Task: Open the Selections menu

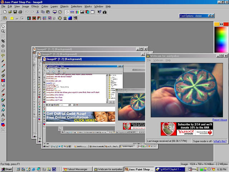Action: tap(77, 6)
